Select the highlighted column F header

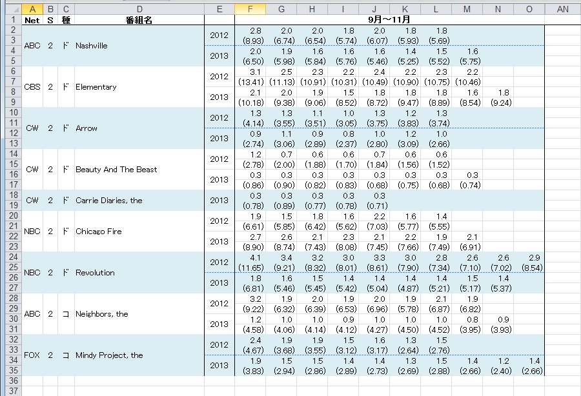[x=250, y=9]
